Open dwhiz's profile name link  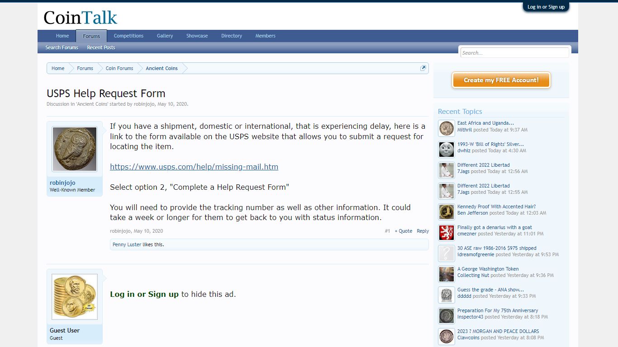pos(464,150)
